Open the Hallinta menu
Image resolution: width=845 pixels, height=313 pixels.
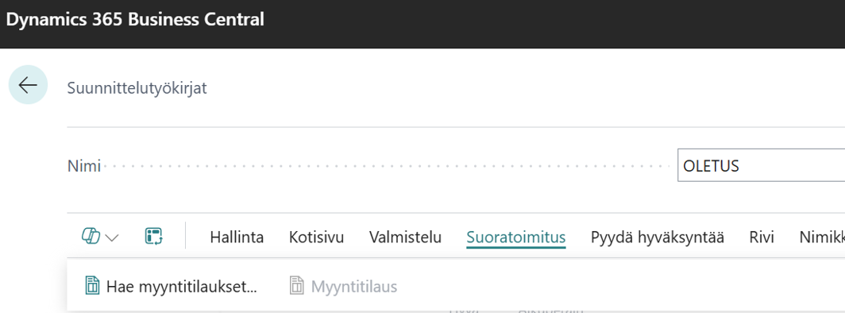(x=237, y=237)
